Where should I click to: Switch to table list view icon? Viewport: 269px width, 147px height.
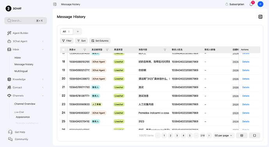pos(242,136)
